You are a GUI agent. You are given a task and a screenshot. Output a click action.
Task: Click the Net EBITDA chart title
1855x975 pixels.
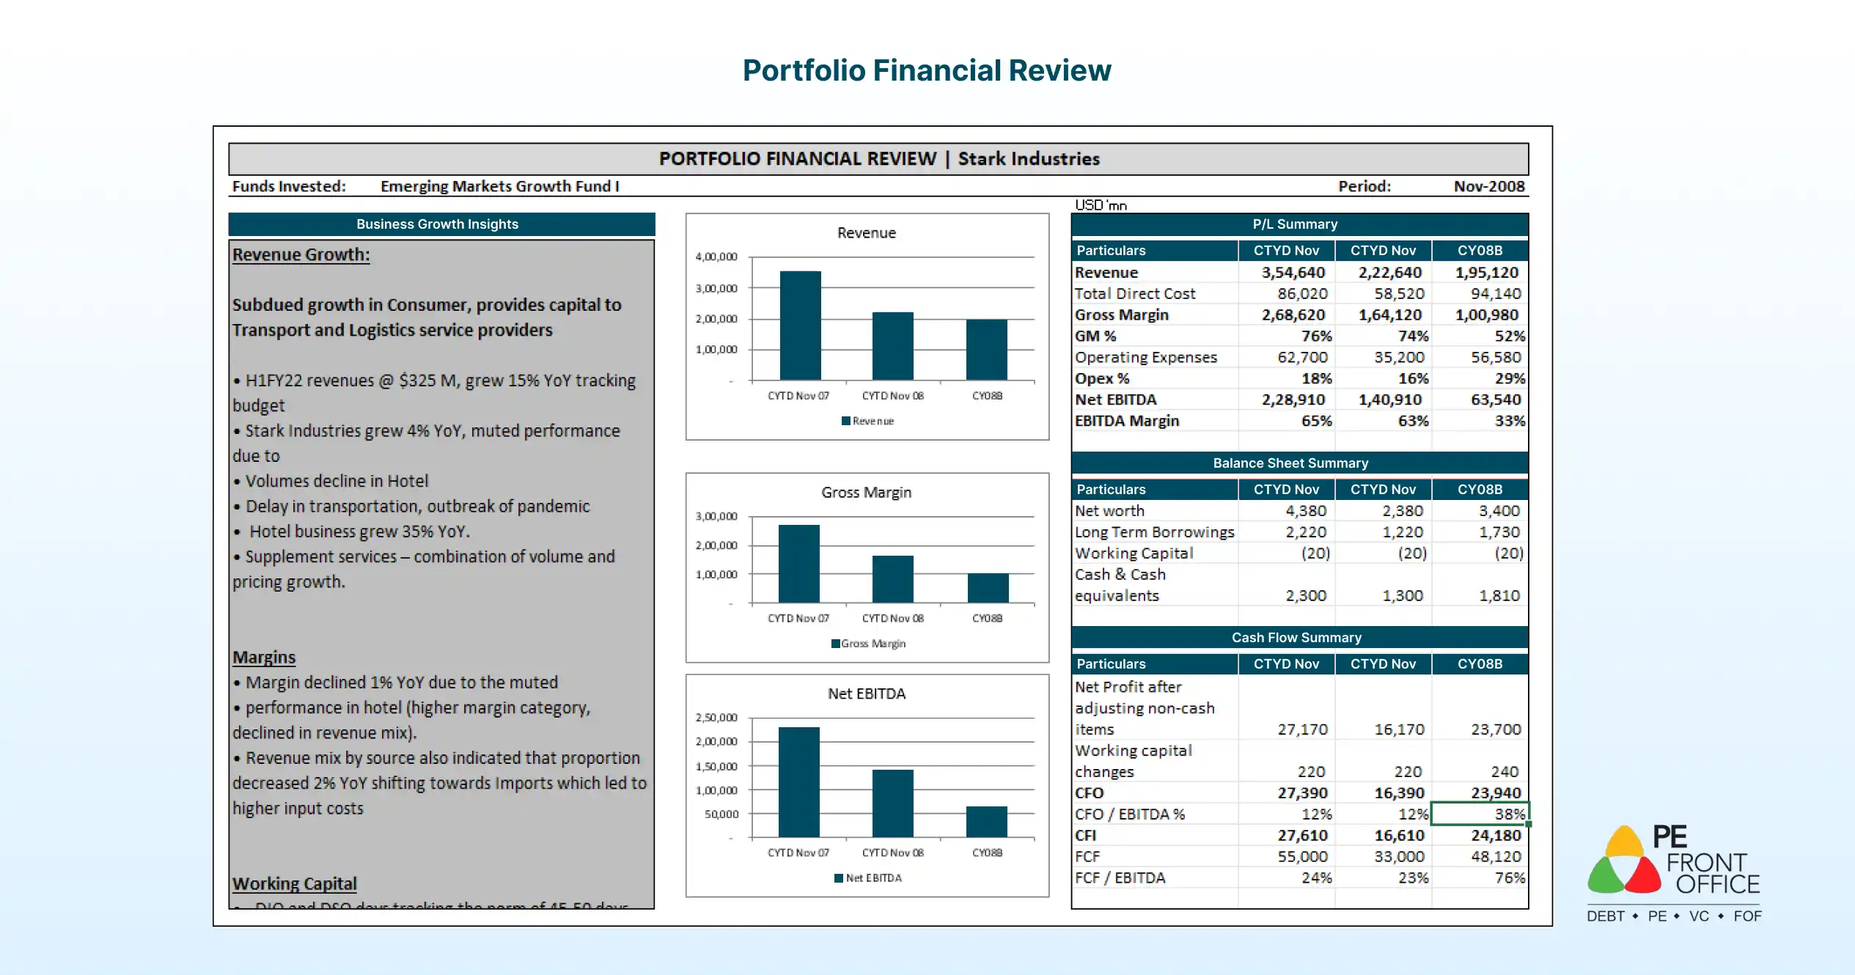coord(867,694)
